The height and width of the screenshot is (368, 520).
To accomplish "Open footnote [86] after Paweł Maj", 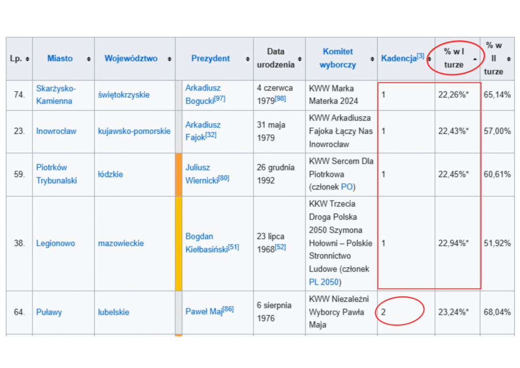I will pos(228,309).
